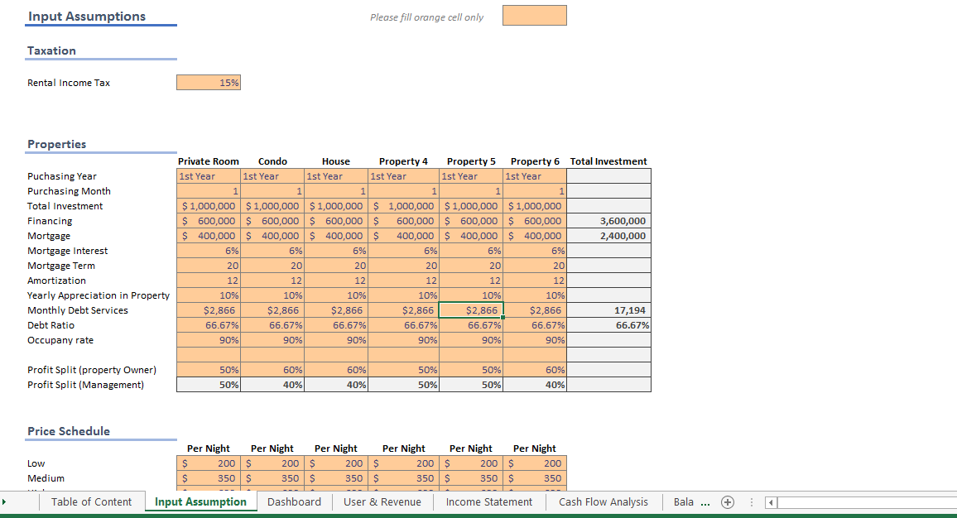Click the empty orange fill cell beside the instruction text
This screenshot has height=518, width=957.
click(534, 15)
